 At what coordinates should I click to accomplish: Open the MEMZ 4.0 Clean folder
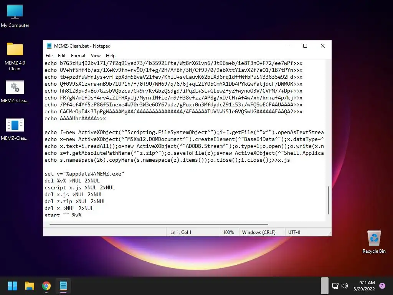point(15,56)
